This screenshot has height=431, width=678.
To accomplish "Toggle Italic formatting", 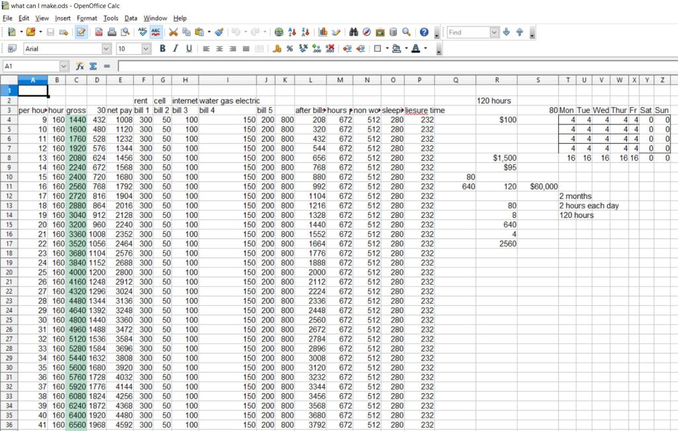I will (x=175, y=48).
